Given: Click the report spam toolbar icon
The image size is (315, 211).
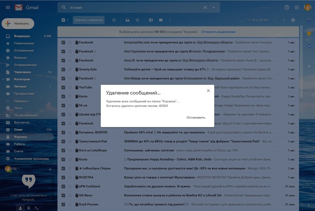Looking at the screenshot, I should pyautogui.click(x=114, y=20).
